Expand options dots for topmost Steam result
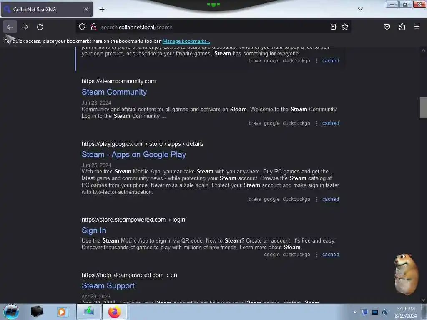Image resolution: width=427 pixels, height=320 pixels. pyautogui.click(x=316, y=61)
